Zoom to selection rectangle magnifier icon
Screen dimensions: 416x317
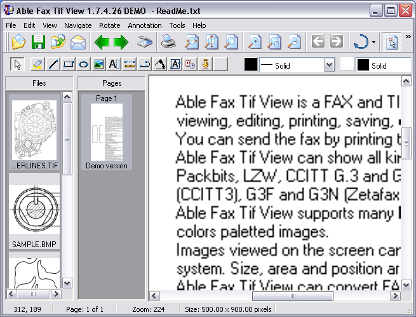(274, 42)
